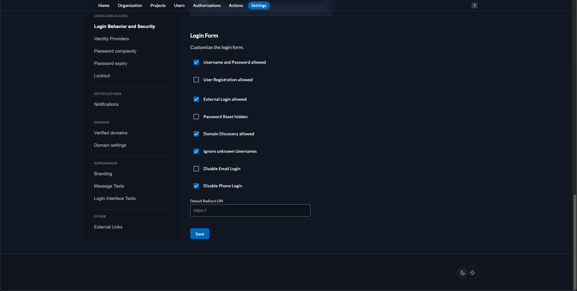Go to Branding settings
The width and height of the screenshot is (577, 291).
point(103,174)
